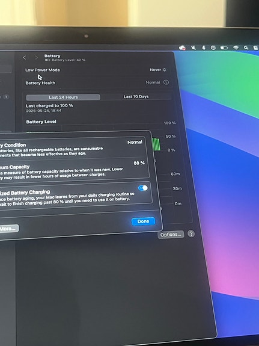The image size is (259, 346).
Task: Open the Wi-Fi menu bar icon
Action: pyautogui.click(x=236, y=48)
